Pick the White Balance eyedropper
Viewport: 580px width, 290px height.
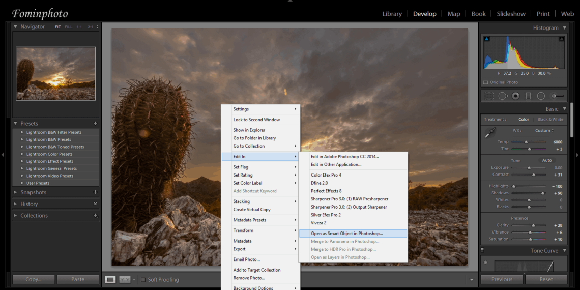pyautogui.click(x=490, y=133)
